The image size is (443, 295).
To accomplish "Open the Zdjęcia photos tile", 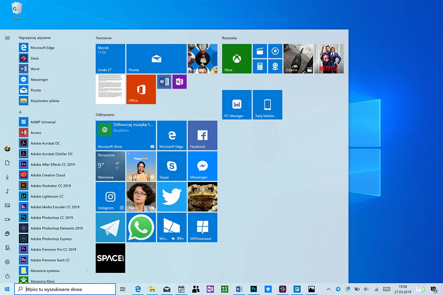I will click(298, 59).
